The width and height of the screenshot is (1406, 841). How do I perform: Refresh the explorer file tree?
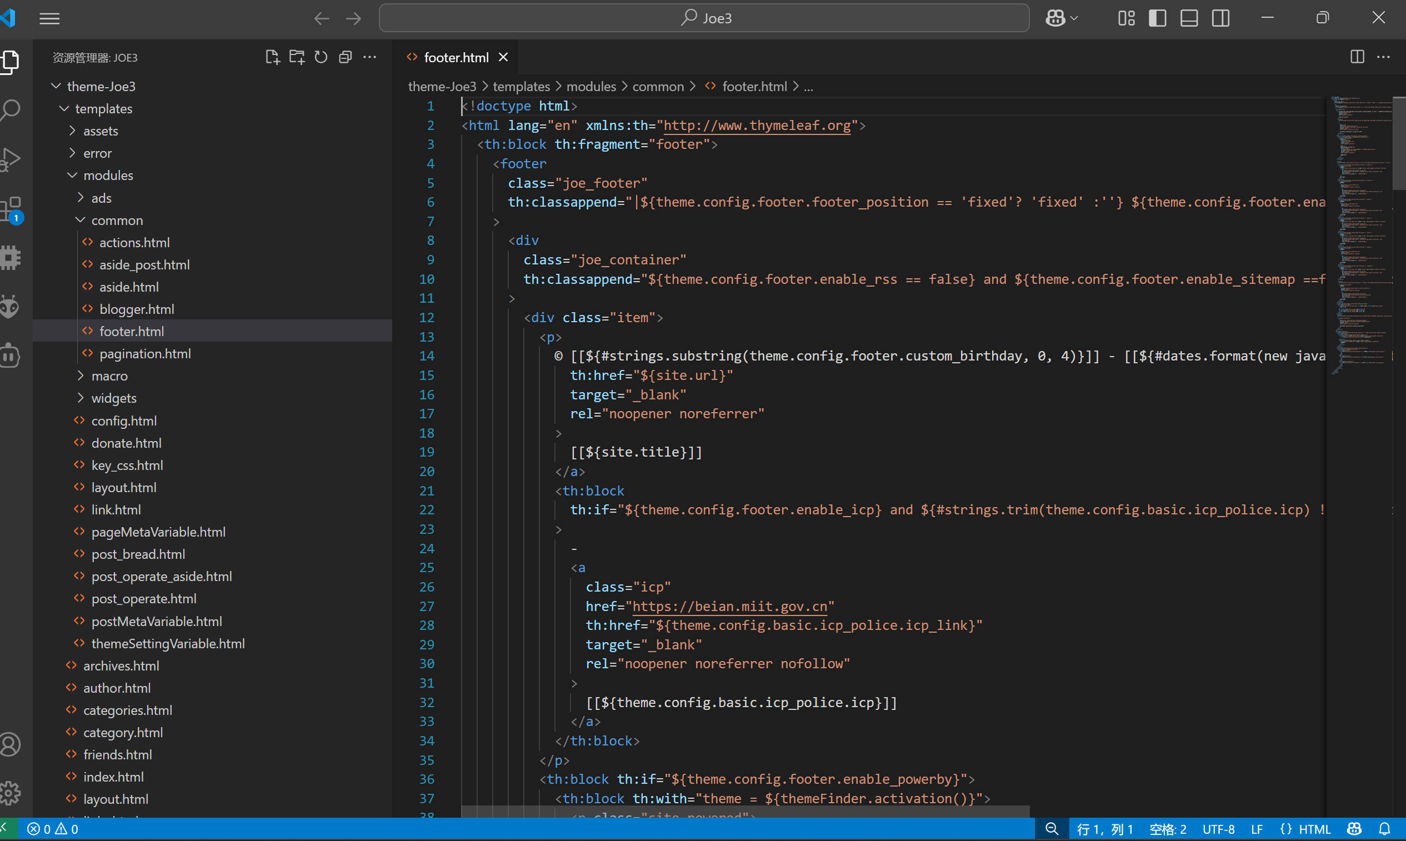[x=321, y=57]
